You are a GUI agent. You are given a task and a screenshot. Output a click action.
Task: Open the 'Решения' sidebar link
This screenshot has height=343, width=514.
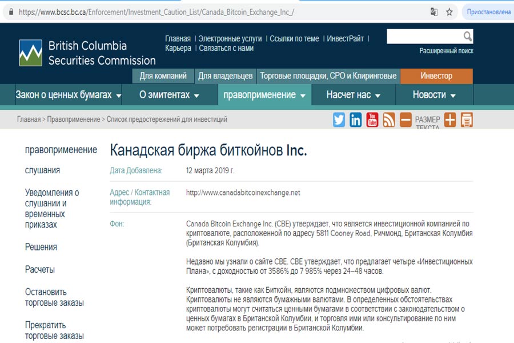coord(41,247)
